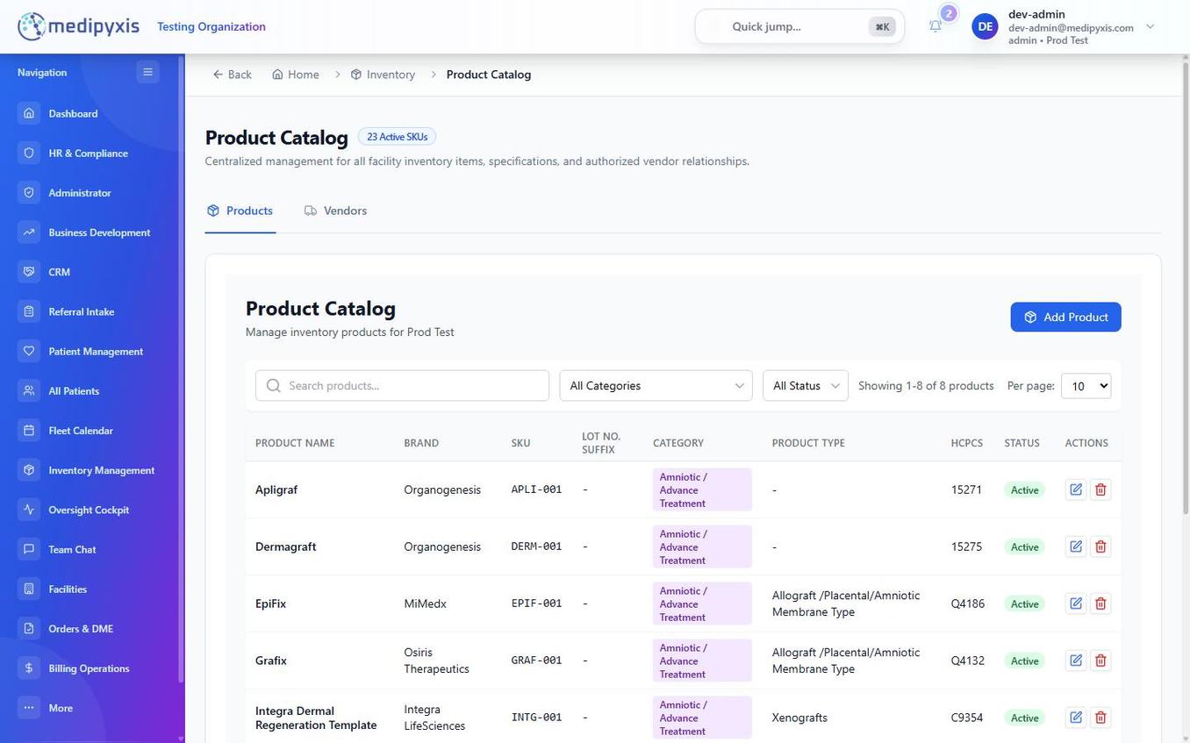This screenshot has height=743, width=1190.
Task: Click the Billing Operations dollar icon
Action: [29, 668]
